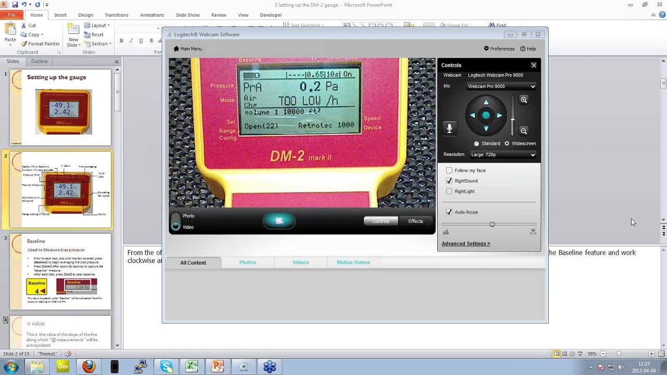The image size is (667, 375).
Task: Open the Copy dropdown arrow
Action: pos(42,34)
